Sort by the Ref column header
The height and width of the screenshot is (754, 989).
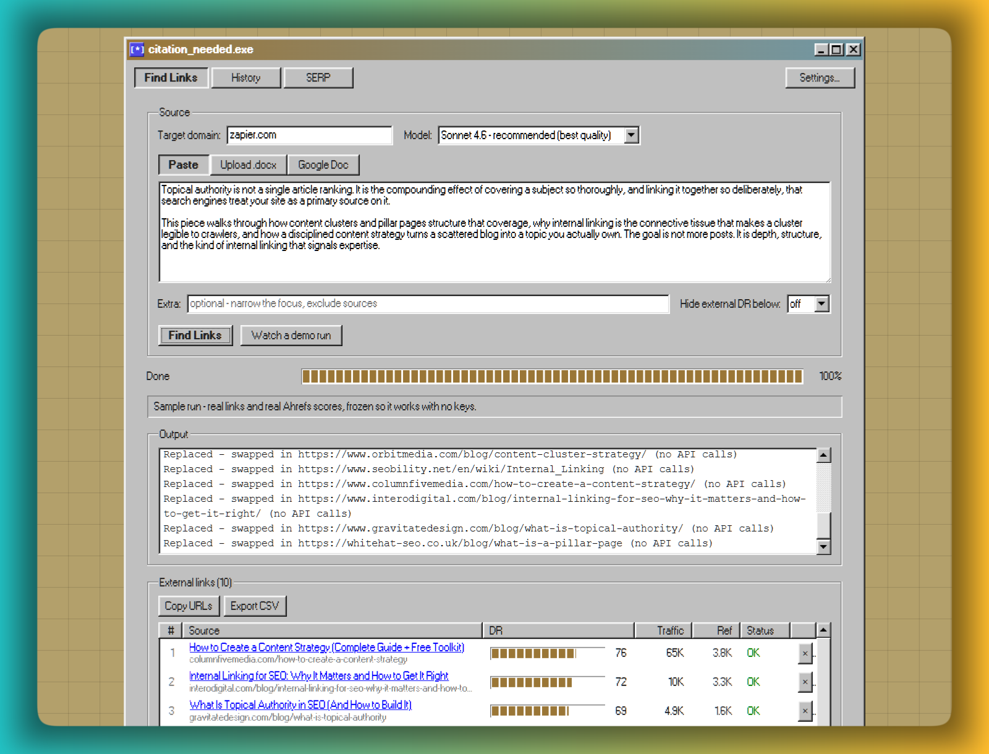(716, 631)
